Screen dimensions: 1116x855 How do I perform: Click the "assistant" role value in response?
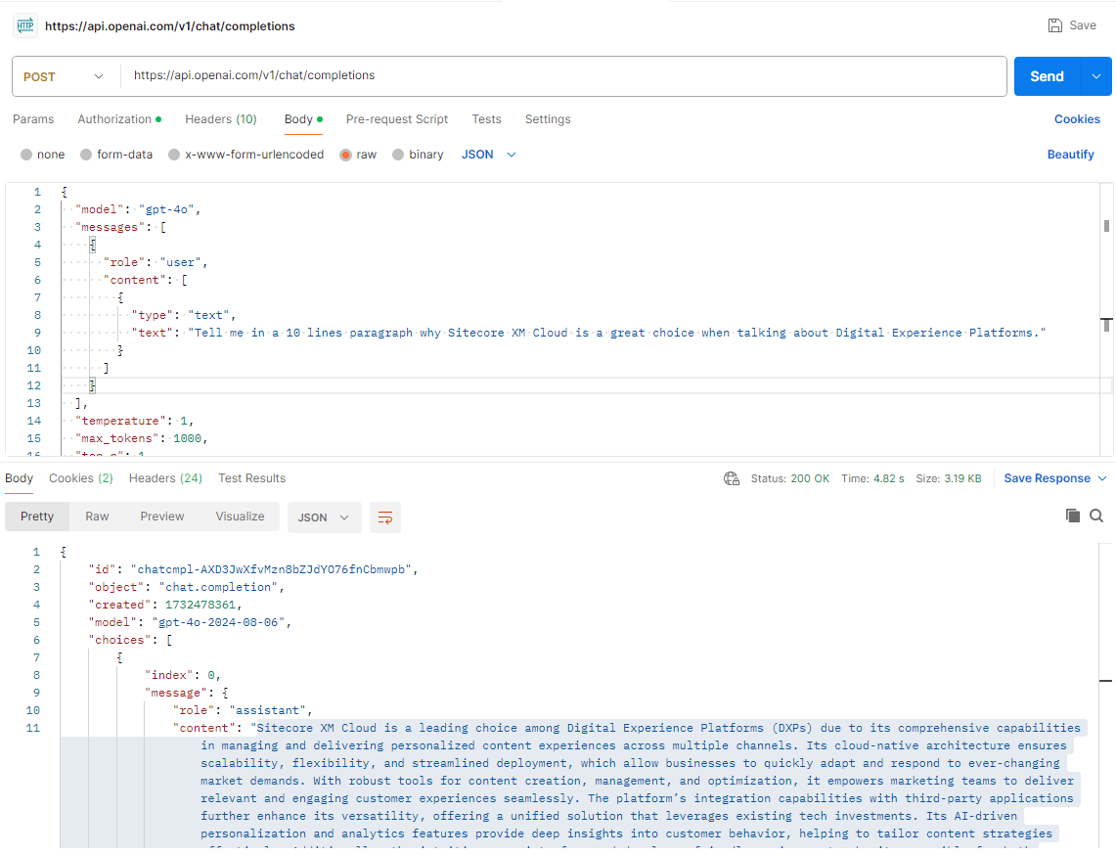coord(268,710)
